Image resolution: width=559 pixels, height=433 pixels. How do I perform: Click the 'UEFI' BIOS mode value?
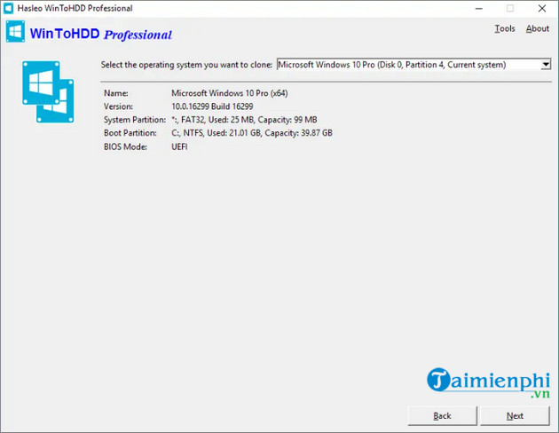[x=179, y=146]
